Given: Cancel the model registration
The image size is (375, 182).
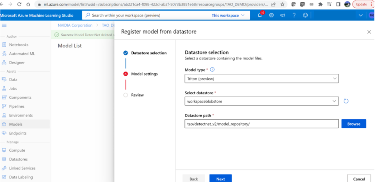Looking at the screenshot, I should (359, 179).
